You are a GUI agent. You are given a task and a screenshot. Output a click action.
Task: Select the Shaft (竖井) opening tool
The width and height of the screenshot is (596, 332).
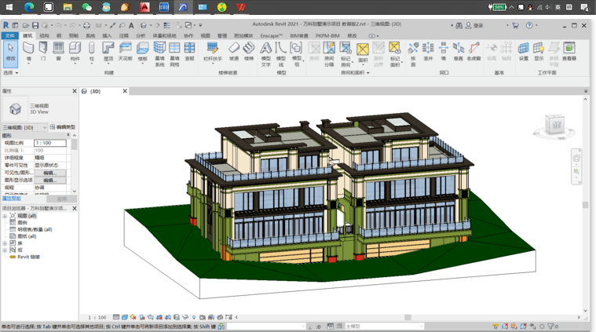pos(428,51)
